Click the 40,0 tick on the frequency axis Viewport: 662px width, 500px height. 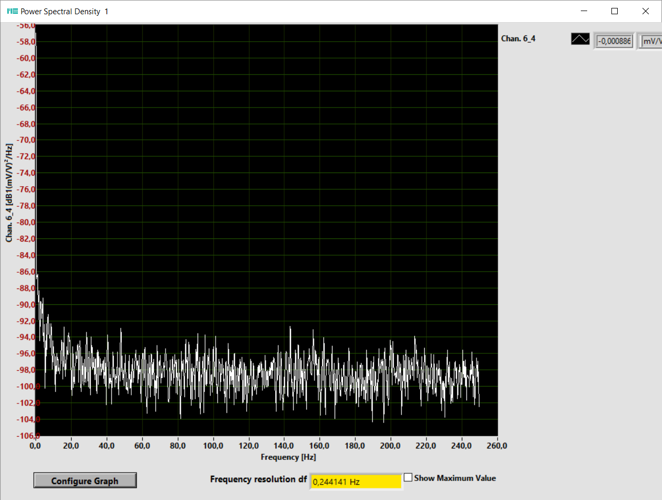[106, 446]
